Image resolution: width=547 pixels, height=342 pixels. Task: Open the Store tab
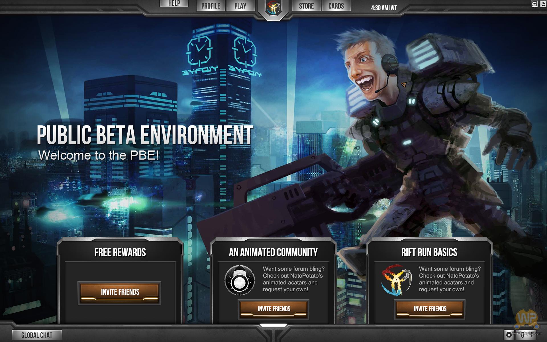(306, 6)
